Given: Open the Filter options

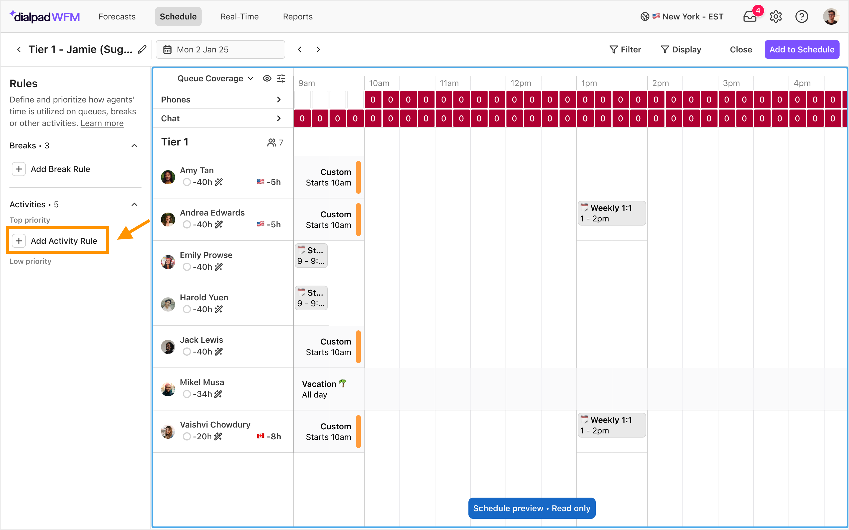Looking at the screenshot, I should coord(625,49).
